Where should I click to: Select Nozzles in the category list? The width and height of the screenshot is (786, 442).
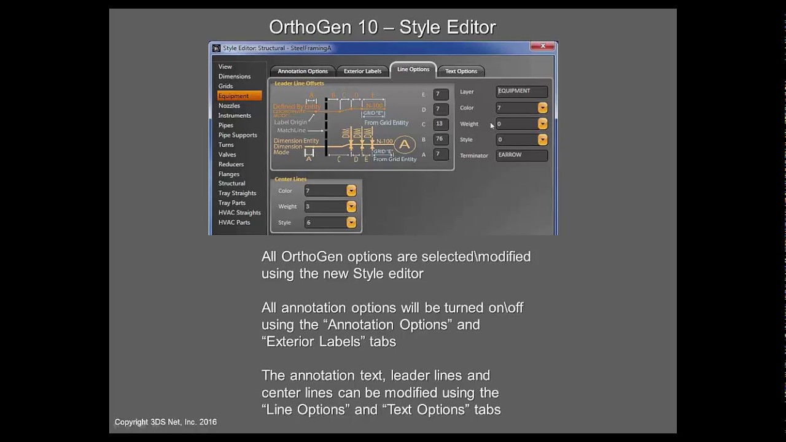click(x=229, y=106)
